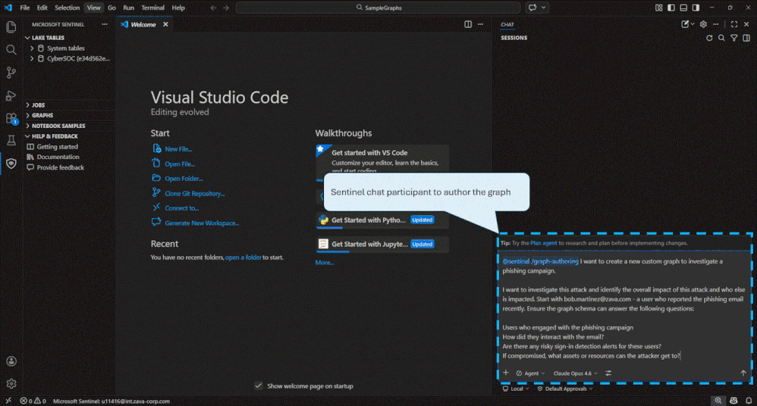Toggle the sessions side-by-side layout icon
Screen dimensions: 757x406
pos(746,38)
